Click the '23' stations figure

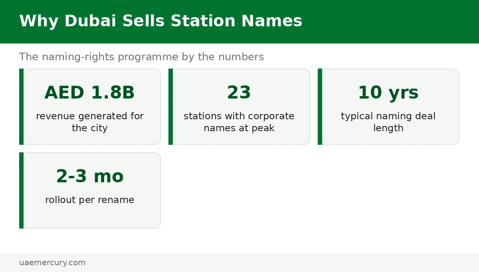coord(239,93)
